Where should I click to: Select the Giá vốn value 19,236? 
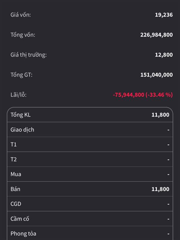[164, 15]
